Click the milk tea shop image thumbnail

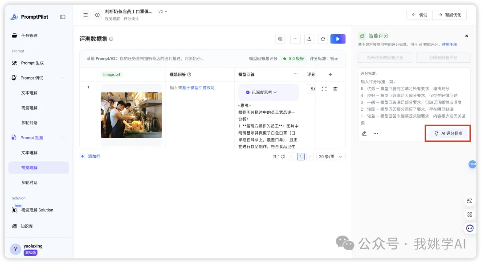(131, 115)
